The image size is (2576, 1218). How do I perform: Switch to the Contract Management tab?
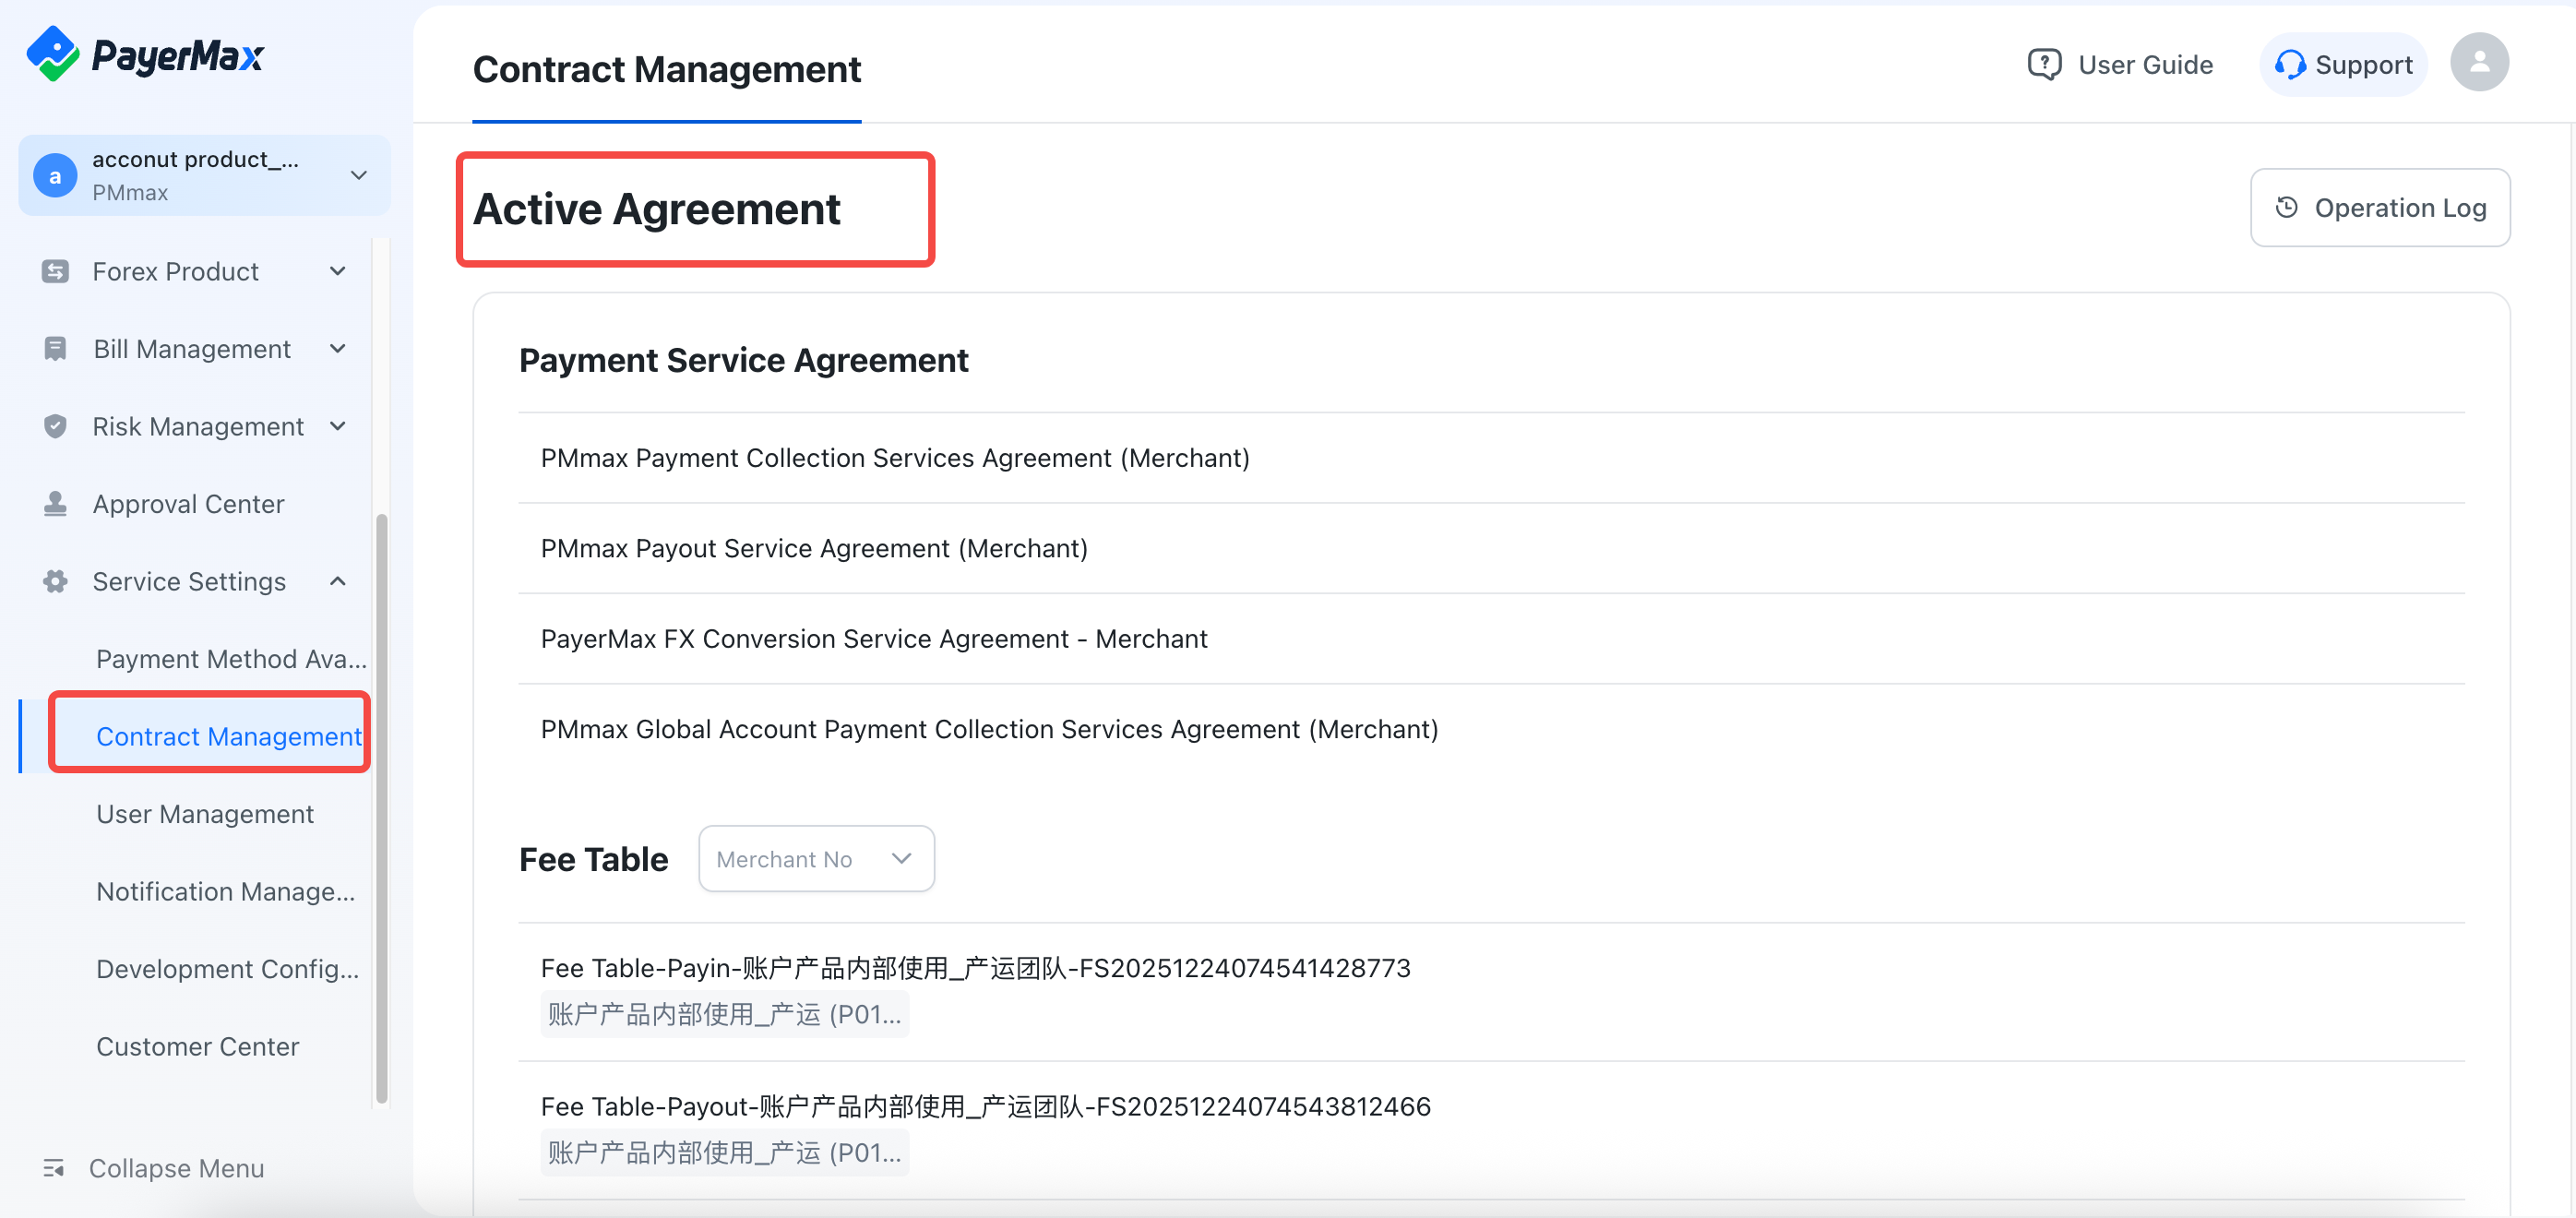pyautogui.click(x=667, y=70)
